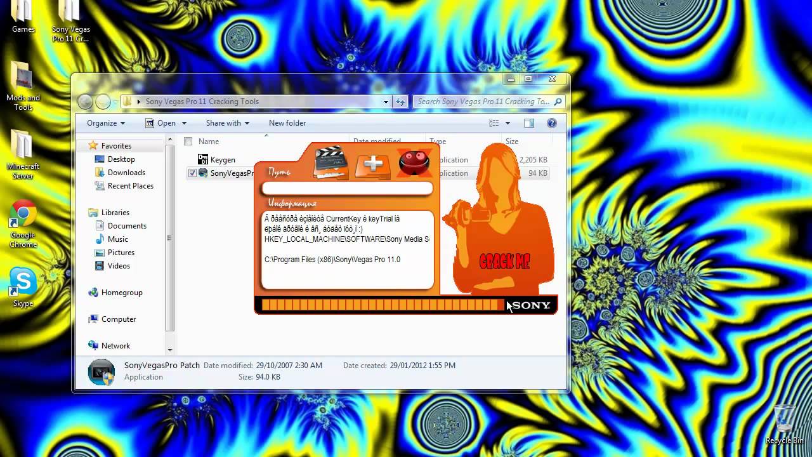Toggle the select-all checkbox in the column header
This screenshot has width=812, height=457.
(x=188, y=142)
